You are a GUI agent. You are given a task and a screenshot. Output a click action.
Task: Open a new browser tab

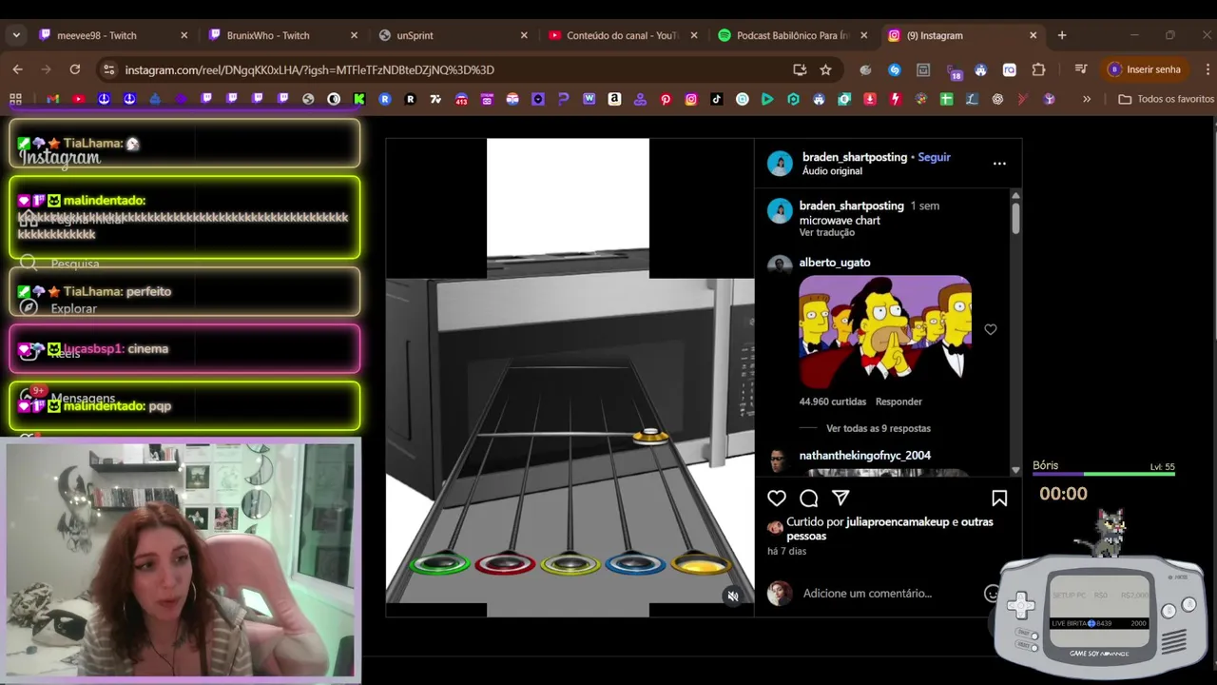pos(1062,35)
